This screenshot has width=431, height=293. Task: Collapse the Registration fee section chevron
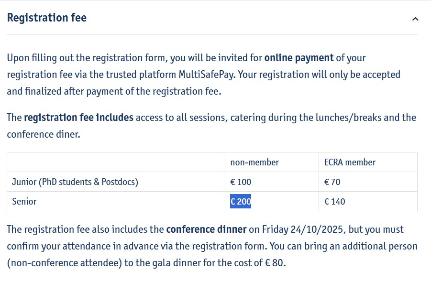(415, 19)
